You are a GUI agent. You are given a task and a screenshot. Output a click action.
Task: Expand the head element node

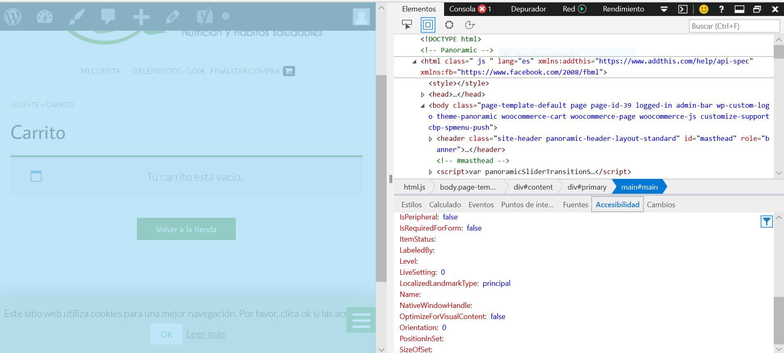423,95
